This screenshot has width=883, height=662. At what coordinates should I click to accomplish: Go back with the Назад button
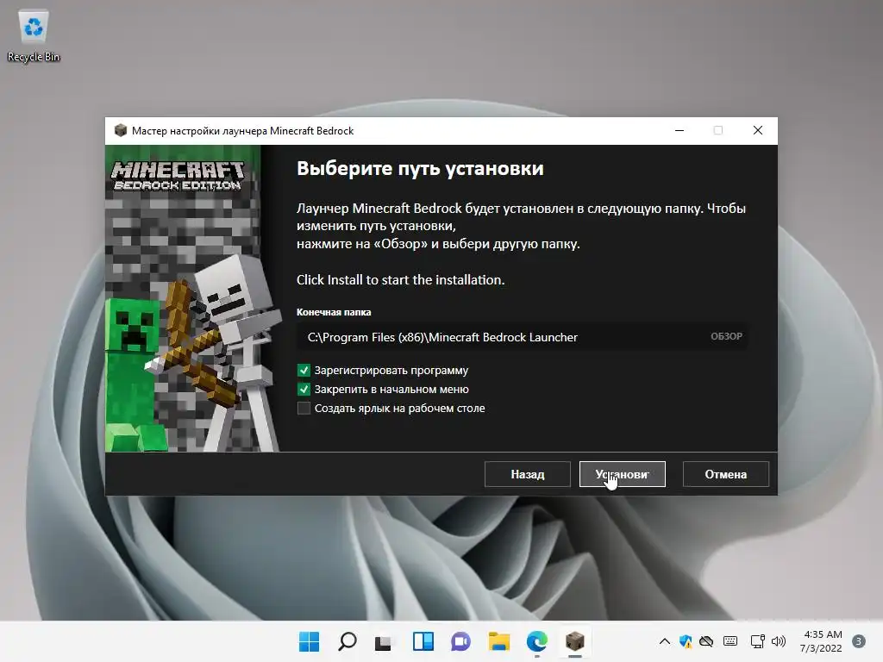[528, 475]
